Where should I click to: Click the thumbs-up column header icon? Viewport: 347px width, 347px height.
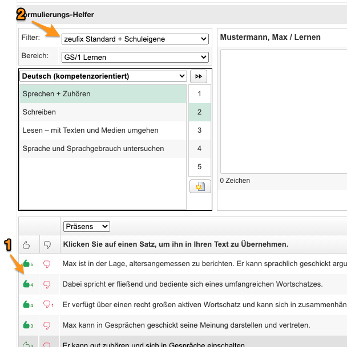(26, 245)
